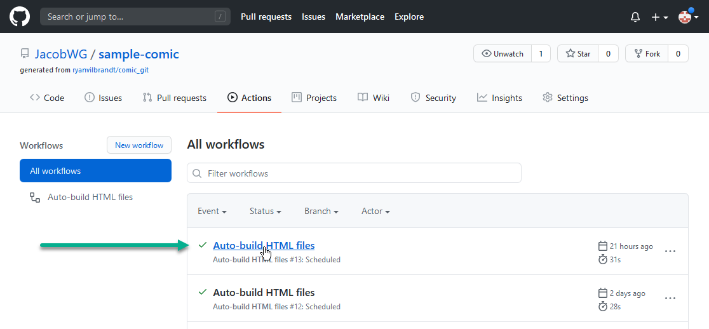
Task: Click the 'All workflows' page heading
Action: [226, 145]
